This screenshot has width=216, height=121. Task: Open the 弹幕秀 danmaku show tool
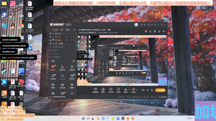coord(72,86)
